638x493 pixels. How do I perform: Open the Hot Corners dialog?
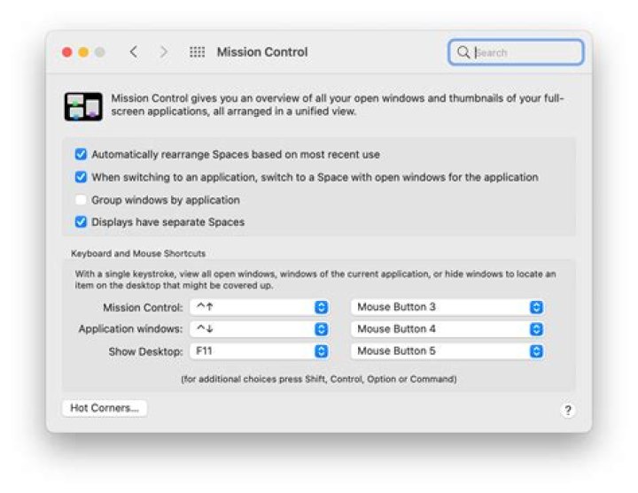[x=105, y=408]
